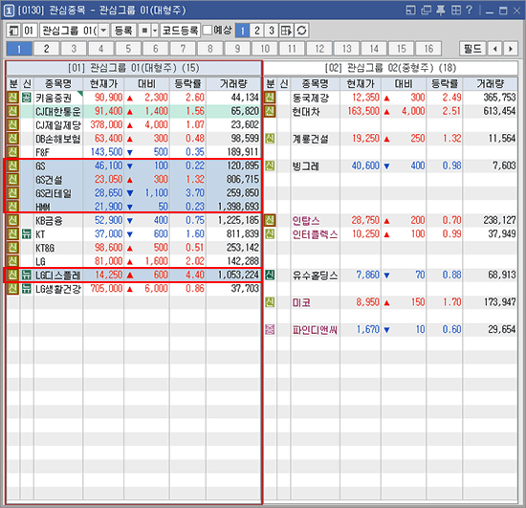Image resolution: width=526 pixels, height=508 pixels.
Task: Click the dark green icon in the 유수홀딩스 row
Action: [270, 275]
